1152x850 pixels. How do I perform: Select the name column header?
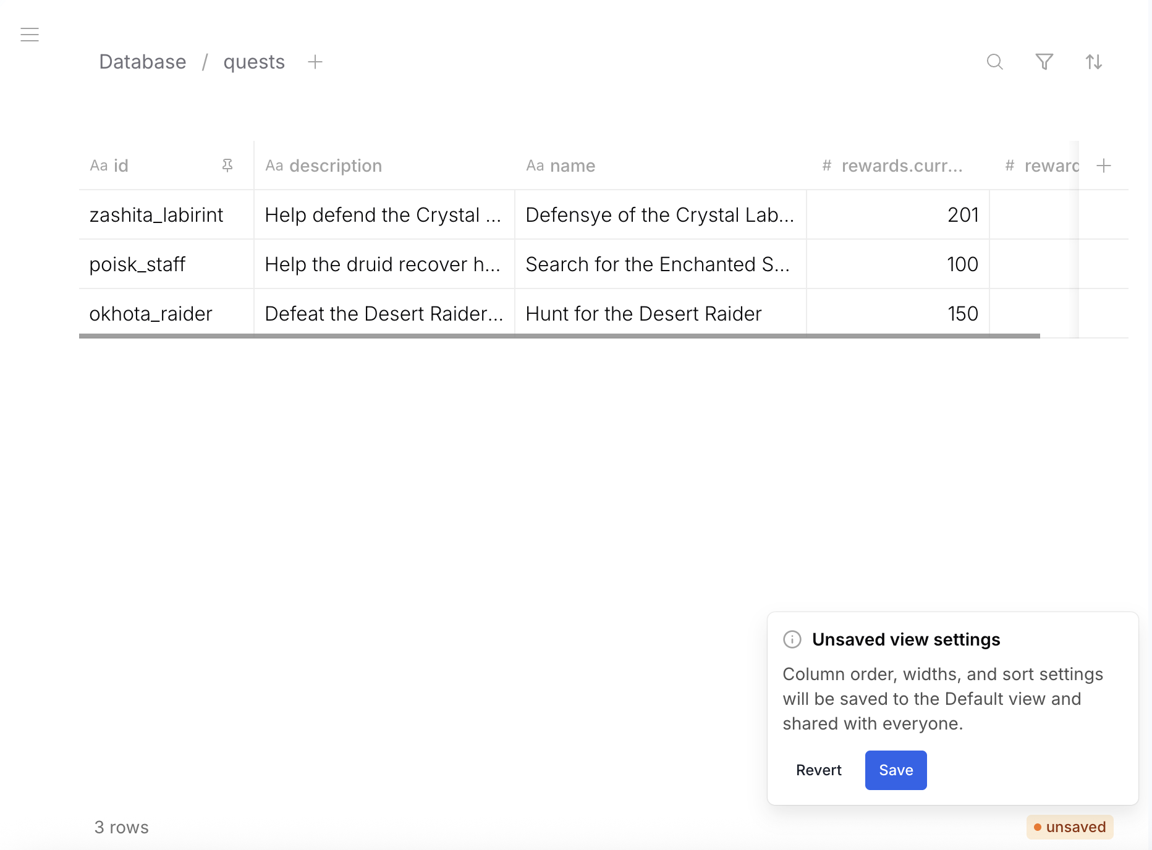[x=572, y=166]
